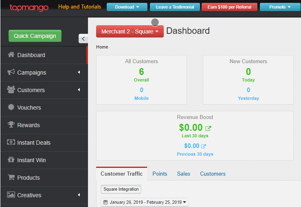Open Help and Tutorials link
The width and height of the screenshot is (301, 207).
tap(80, 7)
